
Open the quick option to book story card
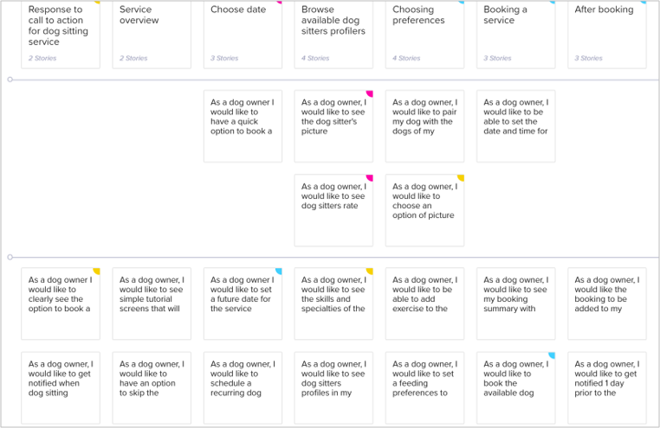pos(243,126)
